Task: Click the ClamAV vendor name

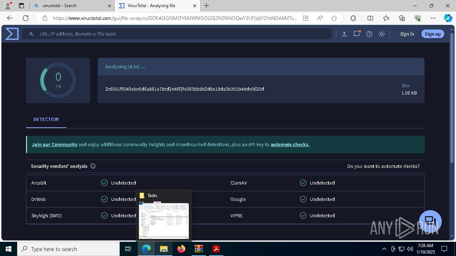Action: point(239,183)
